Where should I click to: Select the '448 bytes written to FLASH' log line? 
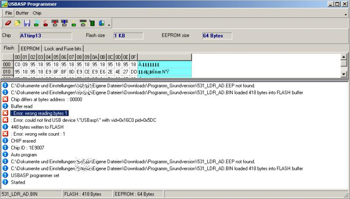[37, 127]
